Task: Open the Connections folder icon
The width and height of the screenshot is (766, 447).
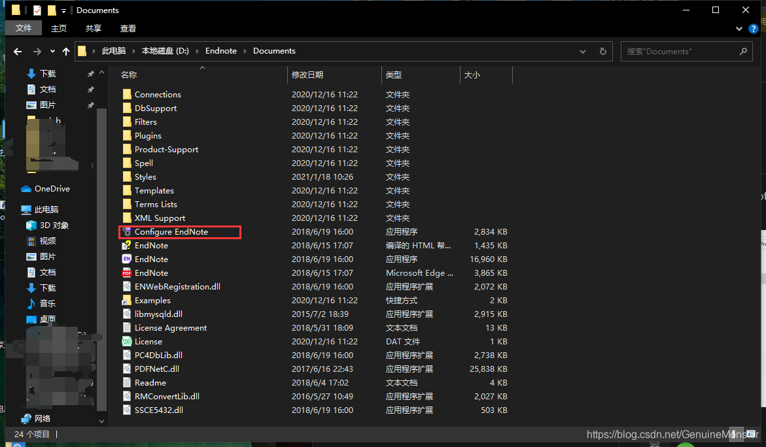Action: click(x=127, y=94)
